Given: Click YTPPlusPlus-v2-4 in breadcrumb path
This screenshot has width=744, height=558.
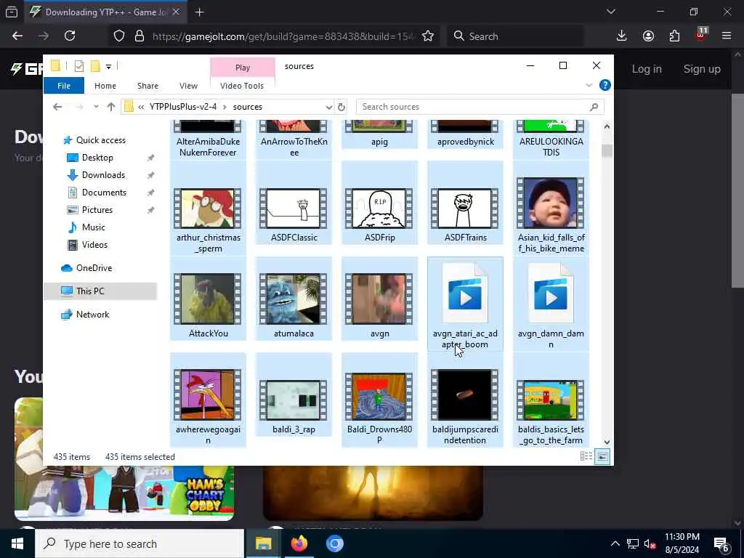Looking at the screenshot, I should (x=182, y=107).
